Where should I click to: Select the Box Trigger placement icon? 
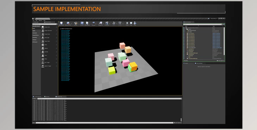(x=43, y=63)
